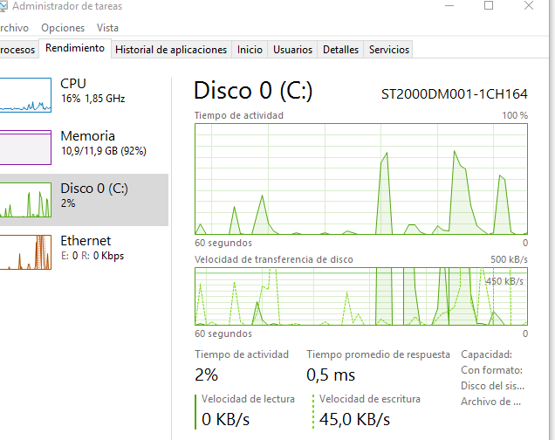Switch to the Inicio tab
The image size is (555, 440).
point(250,50)
